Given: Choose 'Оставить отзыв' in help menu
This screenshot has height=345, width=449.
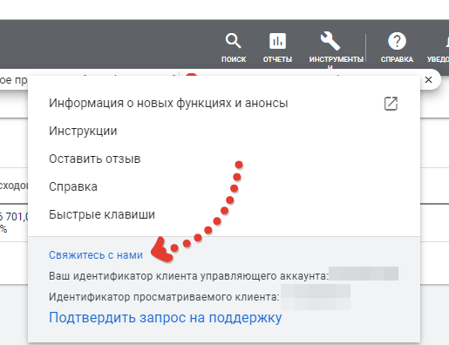Looking at the screenshot, I should [95, 159].
